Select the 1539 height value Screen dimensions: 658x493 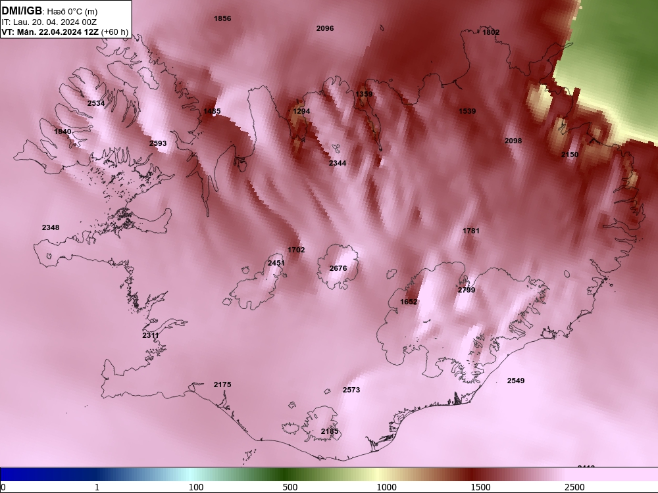coord(467,111)
